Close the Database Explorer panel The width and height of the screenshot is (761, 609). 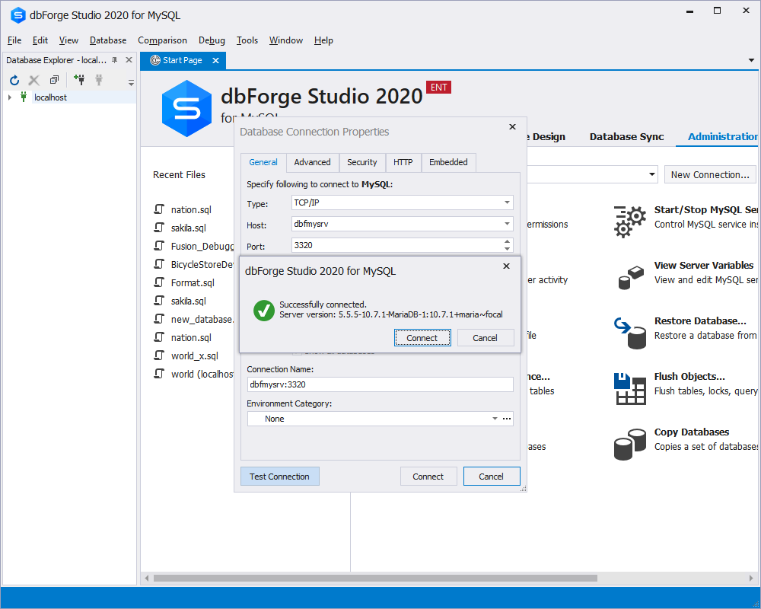point(129,59)
